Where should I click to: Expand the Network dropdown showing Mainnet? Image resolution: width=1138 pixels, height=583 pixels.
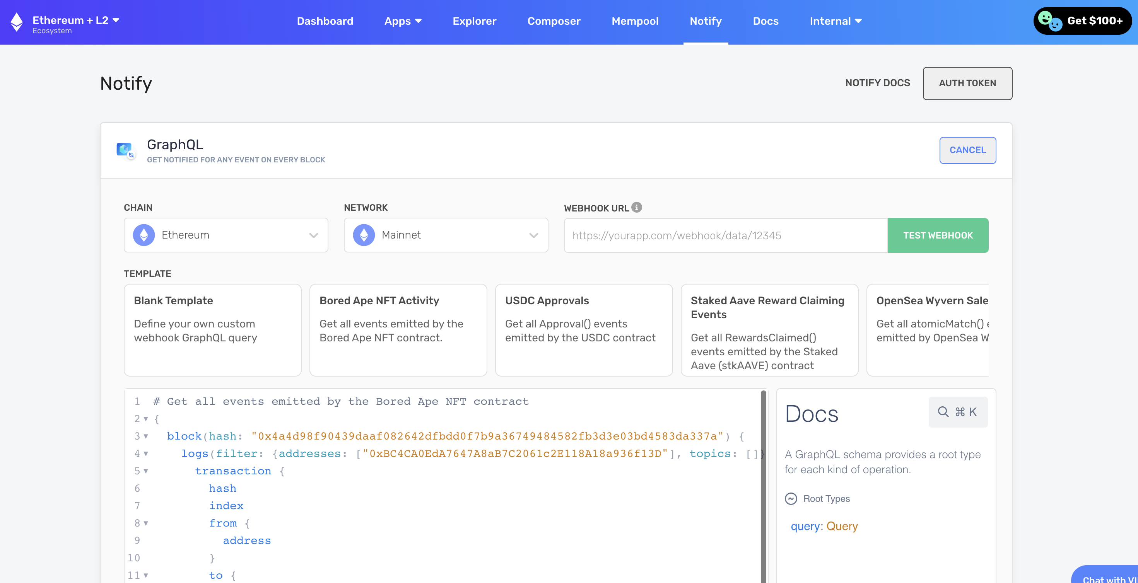(446, 235)
